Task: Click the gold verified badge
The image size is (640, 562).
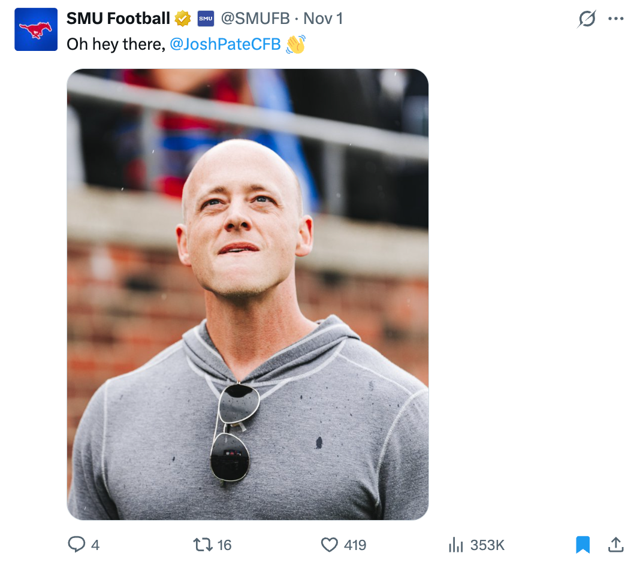Action: [x=183, y=19]
